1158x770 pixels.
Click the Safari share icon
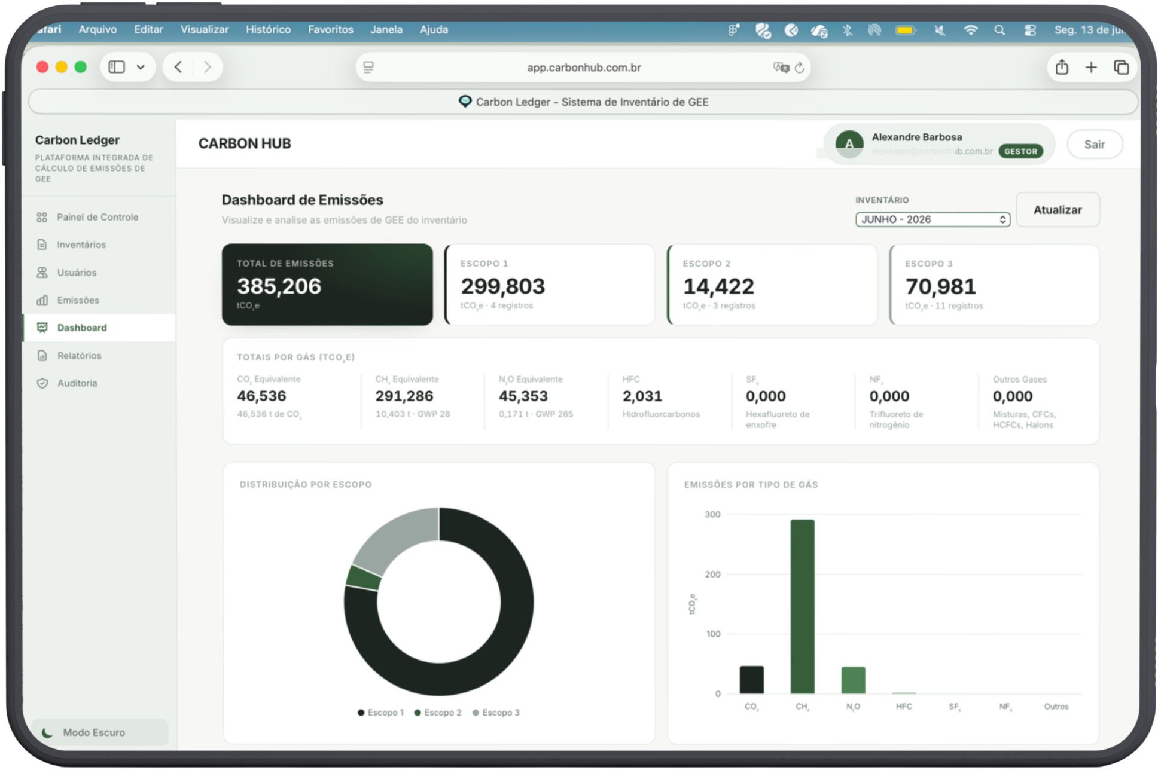click(1062, 67)
